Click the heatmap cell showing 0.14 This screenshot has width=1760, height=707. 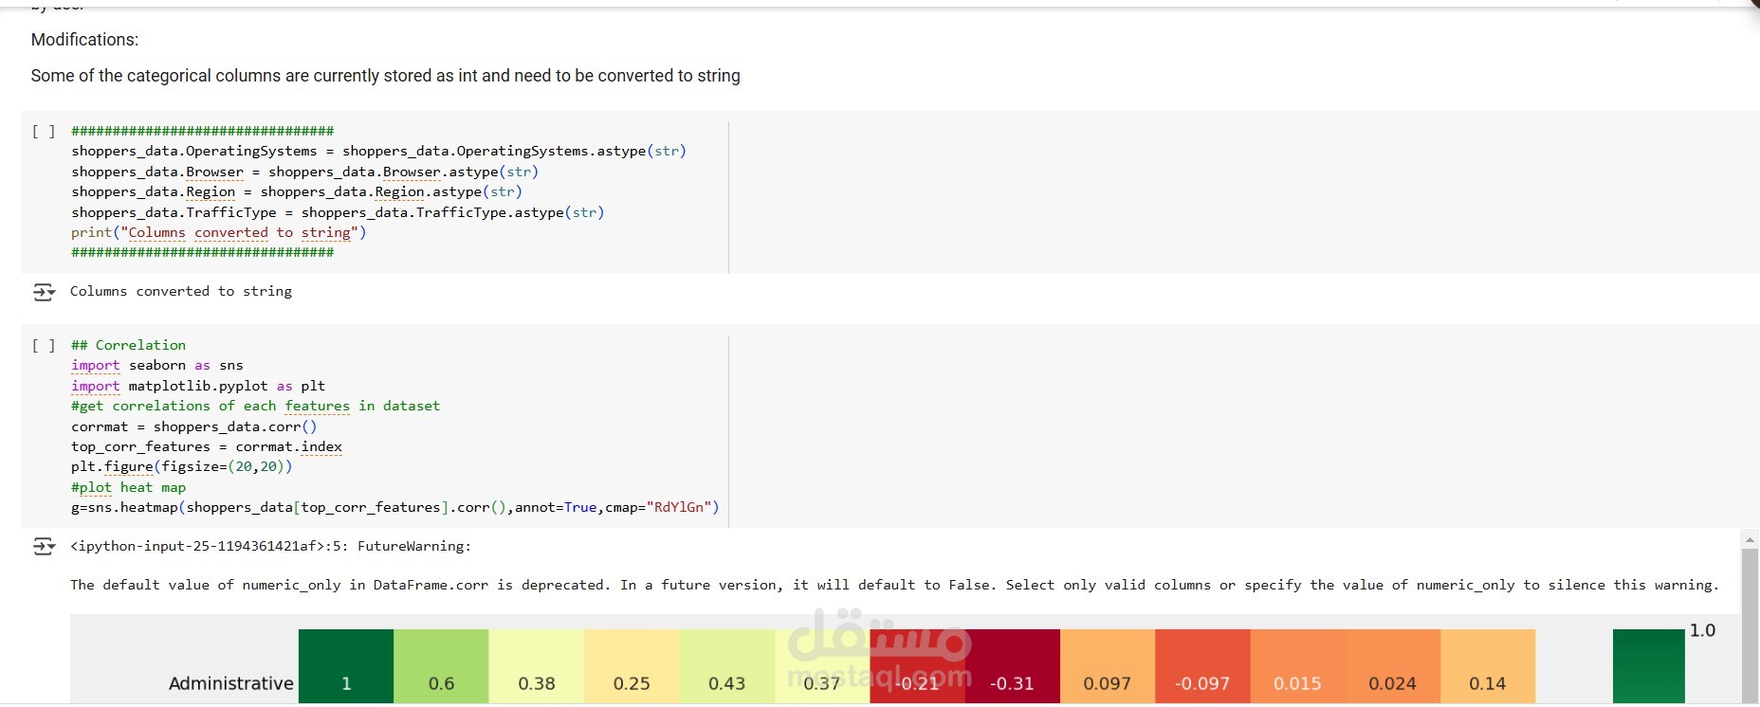(x=1488, y=667)
